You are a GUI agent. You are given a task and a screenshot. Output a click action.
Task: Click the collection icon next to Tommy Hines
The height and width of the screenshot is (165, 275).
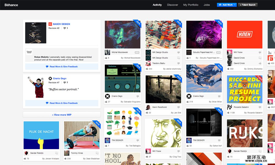97,153
